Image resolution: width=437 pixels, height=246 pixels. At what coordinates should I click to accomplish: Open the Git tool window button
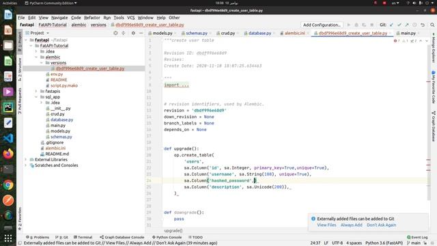point(61,237)
